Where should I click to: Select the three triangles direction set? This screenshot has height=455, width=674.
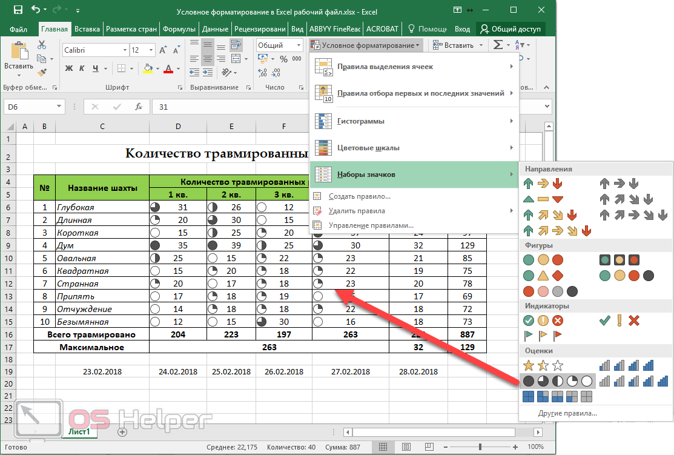(543, 199)
